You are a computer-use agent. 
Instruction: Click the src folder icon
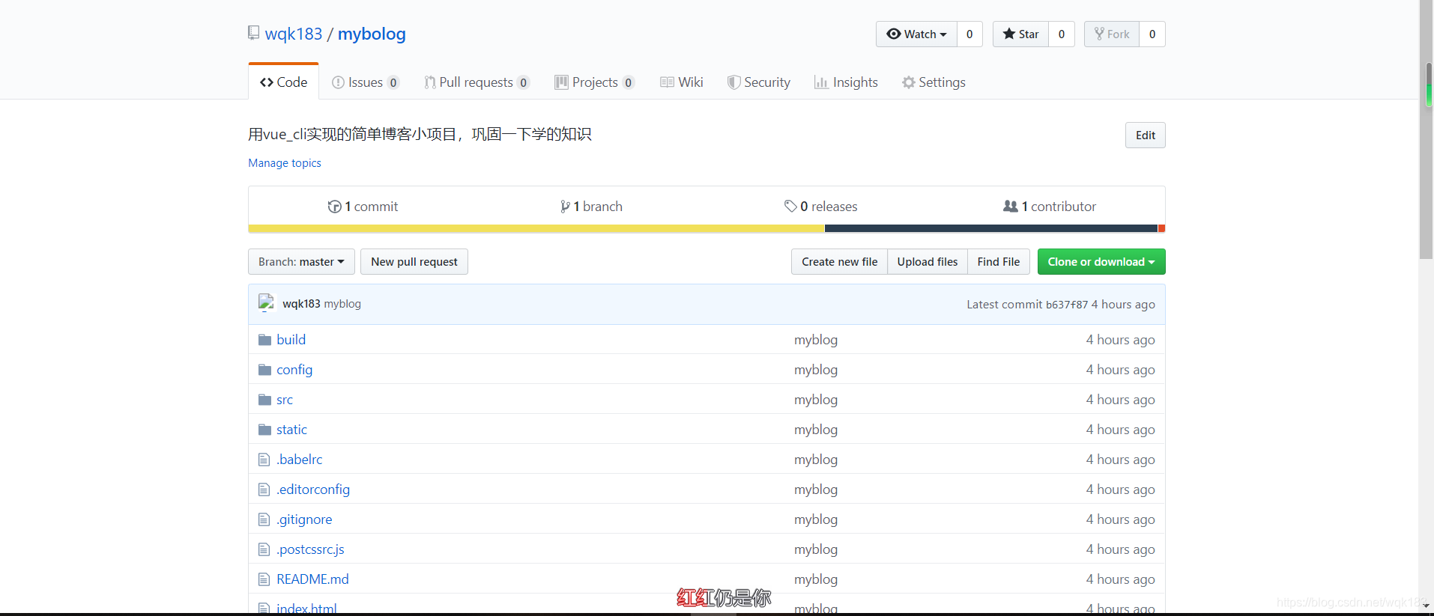[x=264, y=400]
